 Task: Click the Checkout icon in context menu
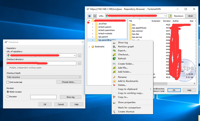[x=114, y=55]
